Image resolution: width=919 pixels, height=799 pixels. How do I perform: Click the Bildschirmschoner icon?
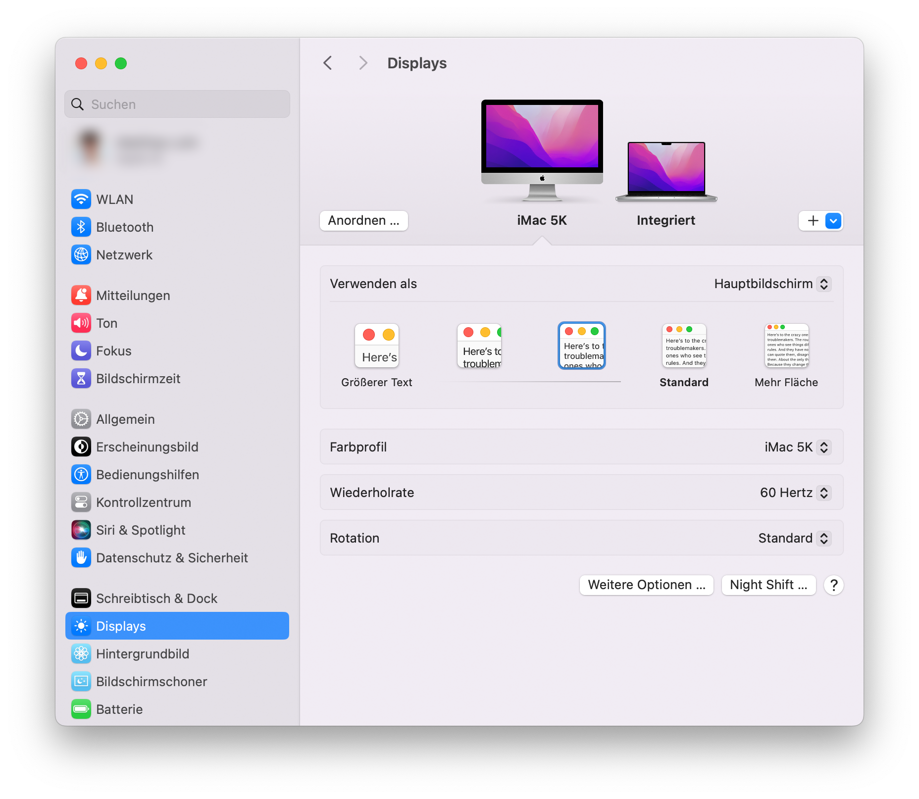[x=81, y=682]
